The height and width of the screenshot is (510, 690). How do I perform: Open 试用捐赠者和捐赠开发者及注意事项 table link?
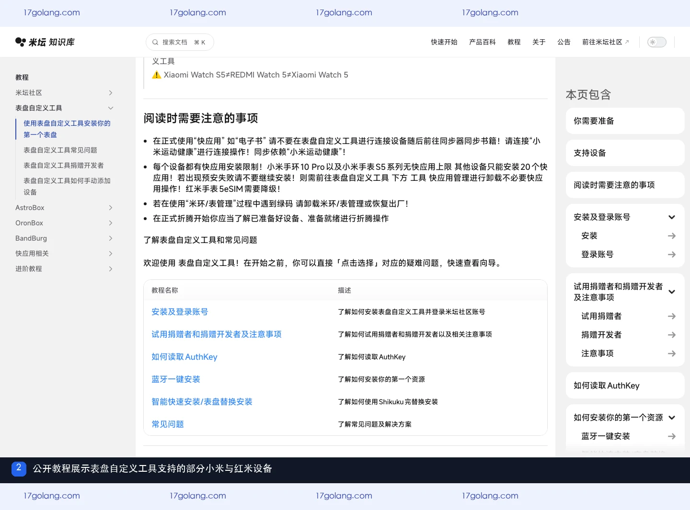coord(217,334)
